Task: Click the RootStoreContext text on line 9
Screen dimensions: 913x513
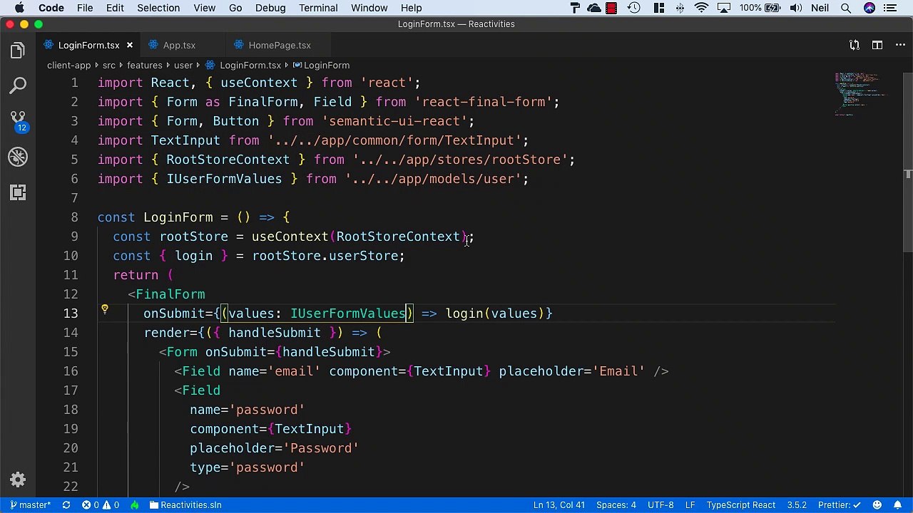Action: [398, 237]
